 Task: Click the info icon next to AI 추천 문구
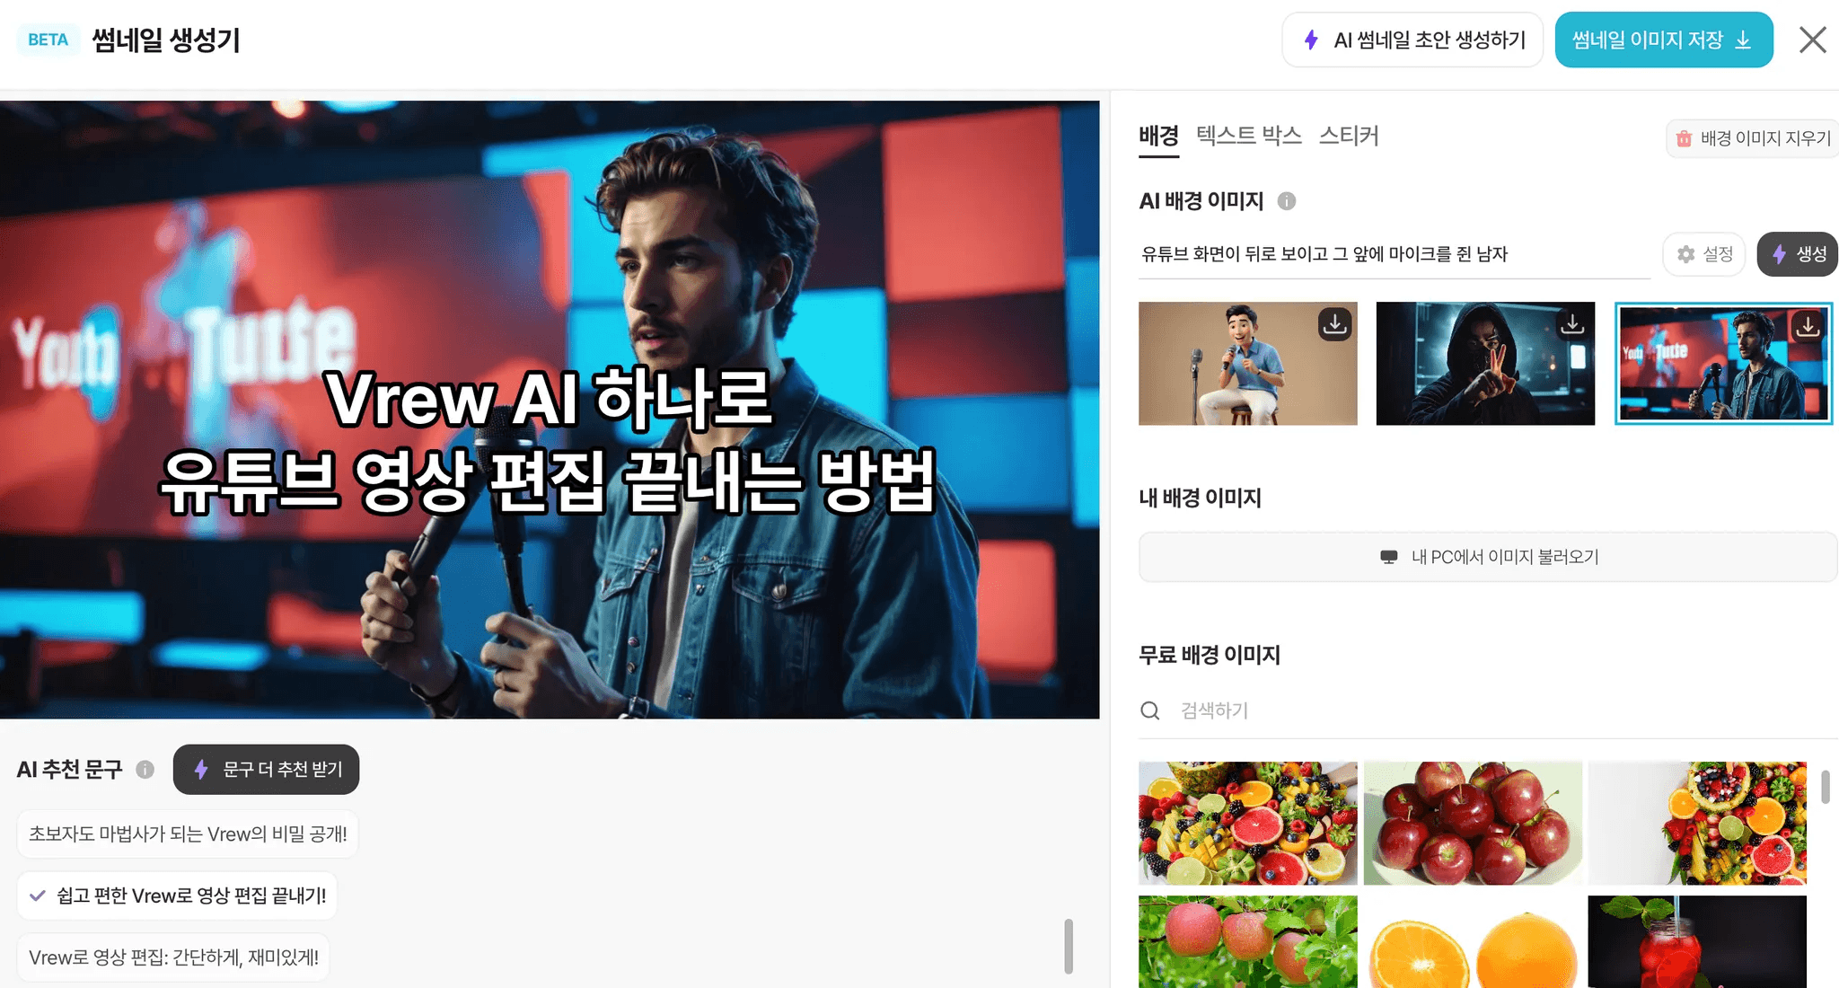145,770
